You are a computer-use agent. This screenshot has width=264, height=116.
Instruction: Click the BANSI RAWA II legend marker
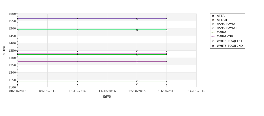tap(213, 28)
